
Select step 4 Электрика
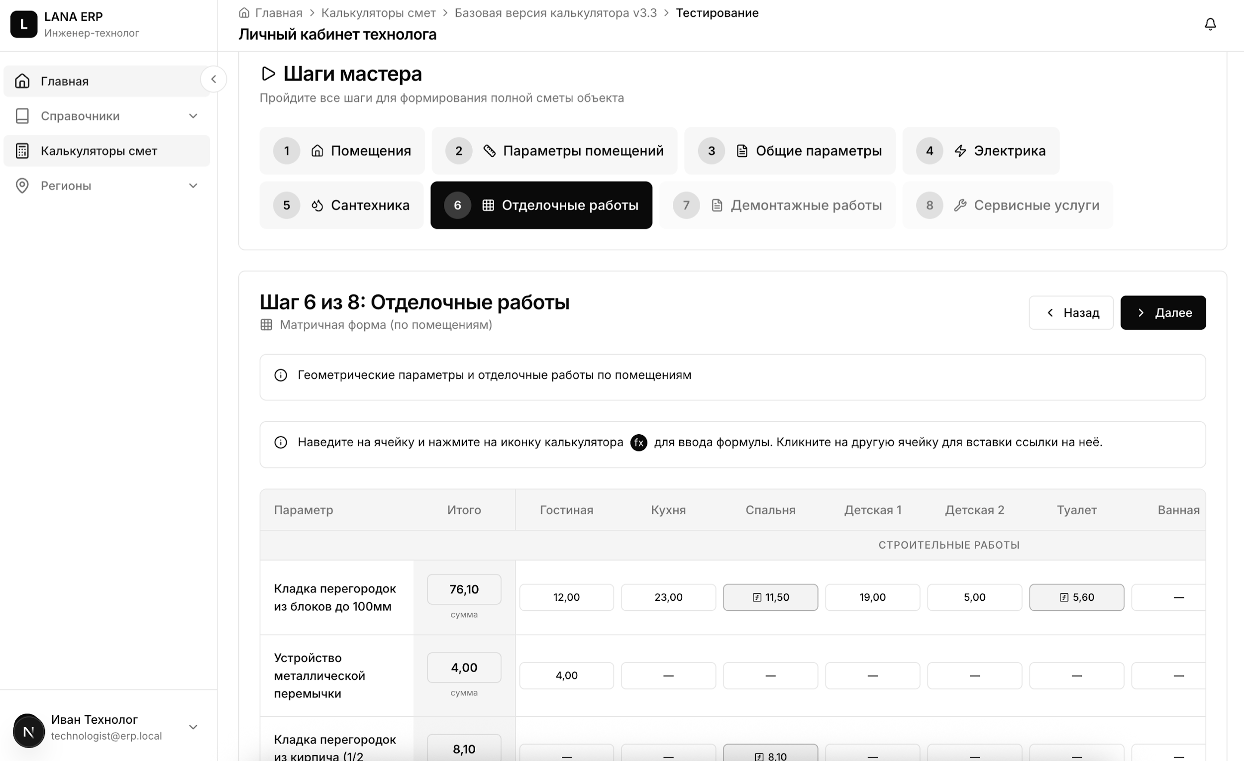pos(980,150)
